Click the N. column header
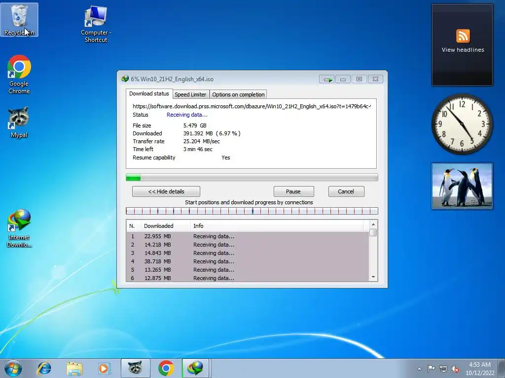This screenshot has width=505, height=378. tap(133, 226)
